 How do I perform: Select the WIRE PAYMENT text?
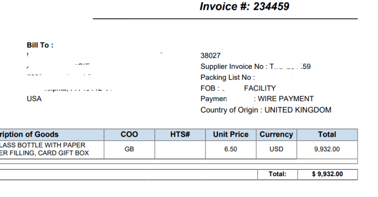[286, 99]
